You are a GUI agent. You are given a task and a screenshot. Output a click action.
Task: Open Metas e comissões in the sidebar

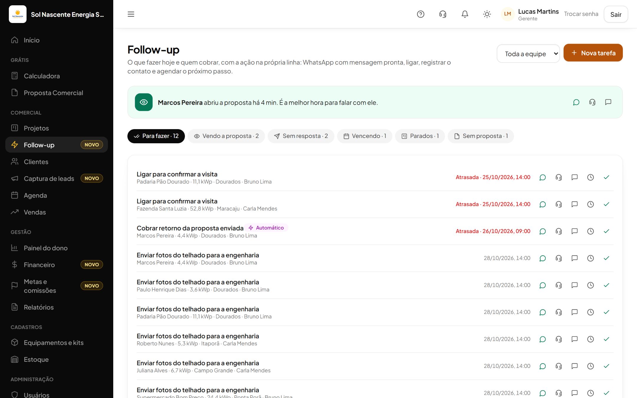tap(57, 286)
